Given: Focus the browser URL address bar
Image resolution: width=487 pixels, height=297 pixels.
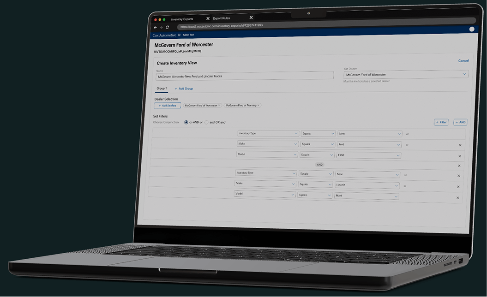Looking at the screenshot, I should tap(326, 23).
